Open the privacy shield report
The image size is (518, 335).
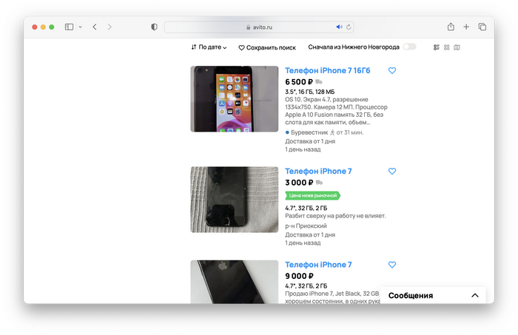154,27
